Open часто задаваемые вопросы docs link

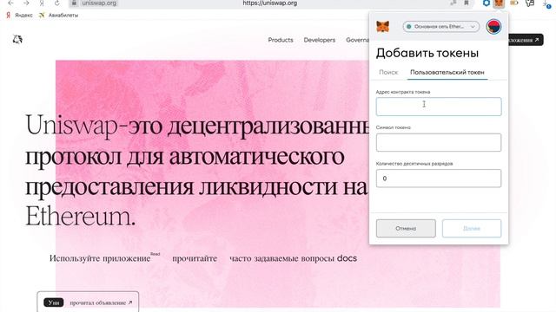293,258
